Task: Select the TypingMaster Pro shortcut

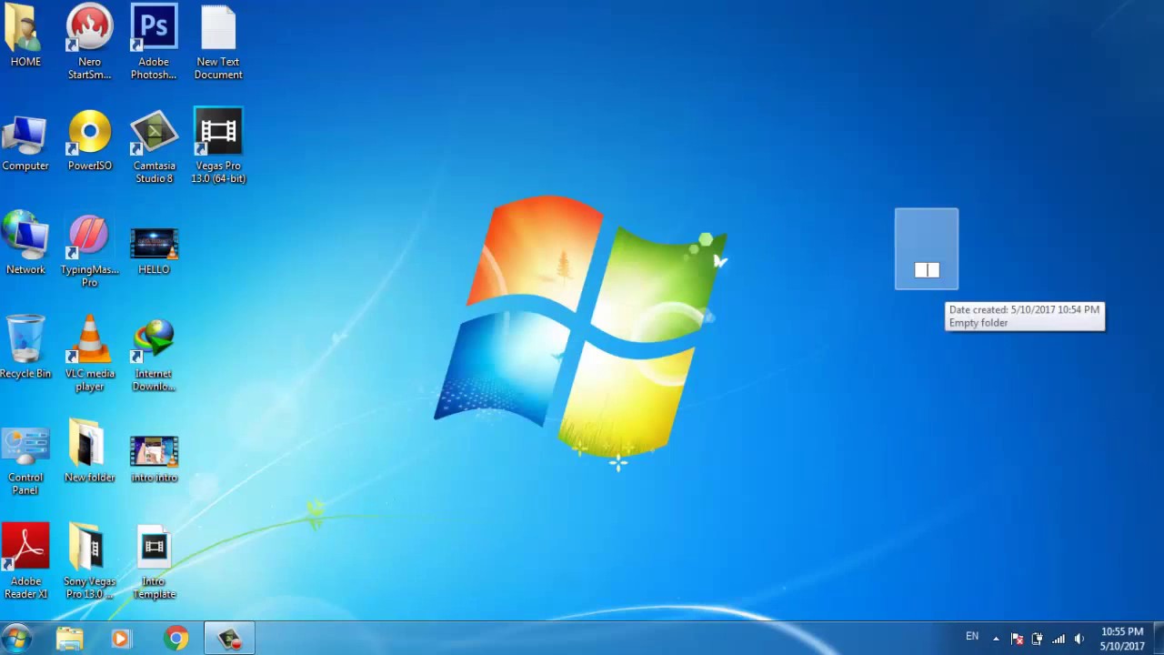Action: 89,250
